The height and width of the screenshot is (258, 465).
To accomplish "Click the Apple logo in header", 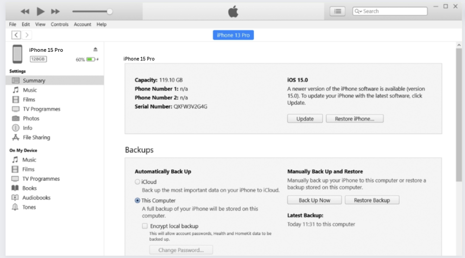I will click(x=233, y=12).
